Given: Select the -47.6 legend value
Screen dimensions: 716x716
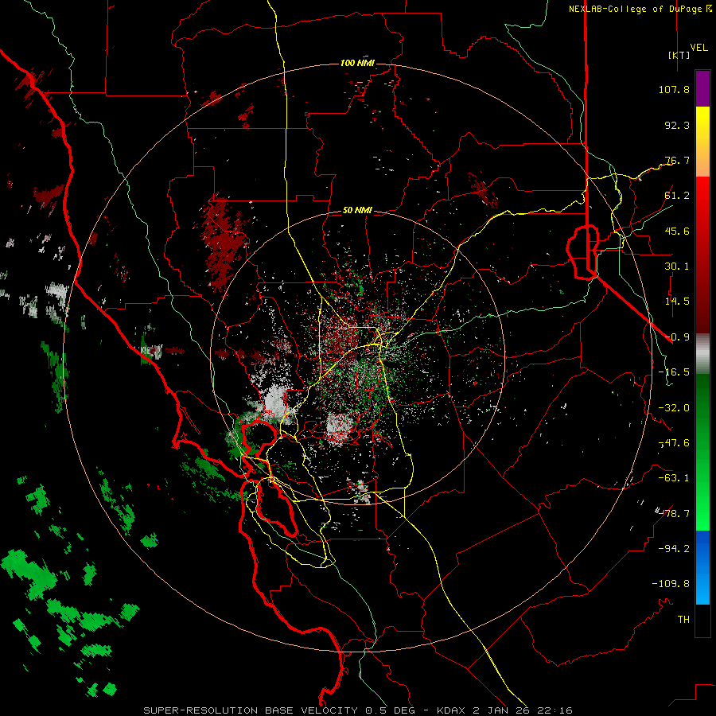Looking at the screenshot, I should click(674, 443).
